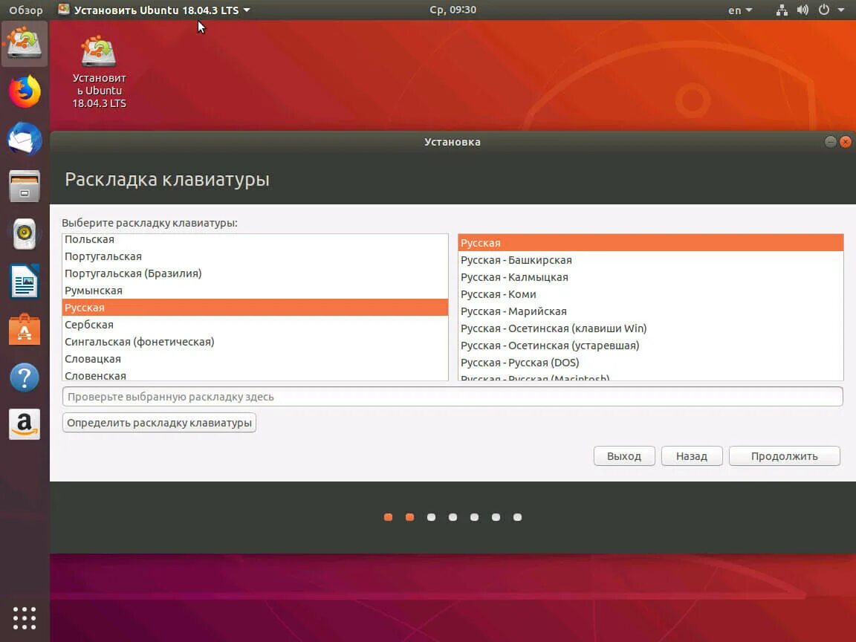
Task: Focus the keyboard layout test field
Action: (453, 396)
